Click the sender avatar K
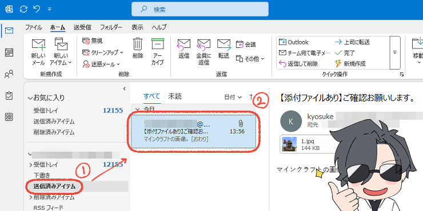 pyautogui.click(x=291, y=121)
